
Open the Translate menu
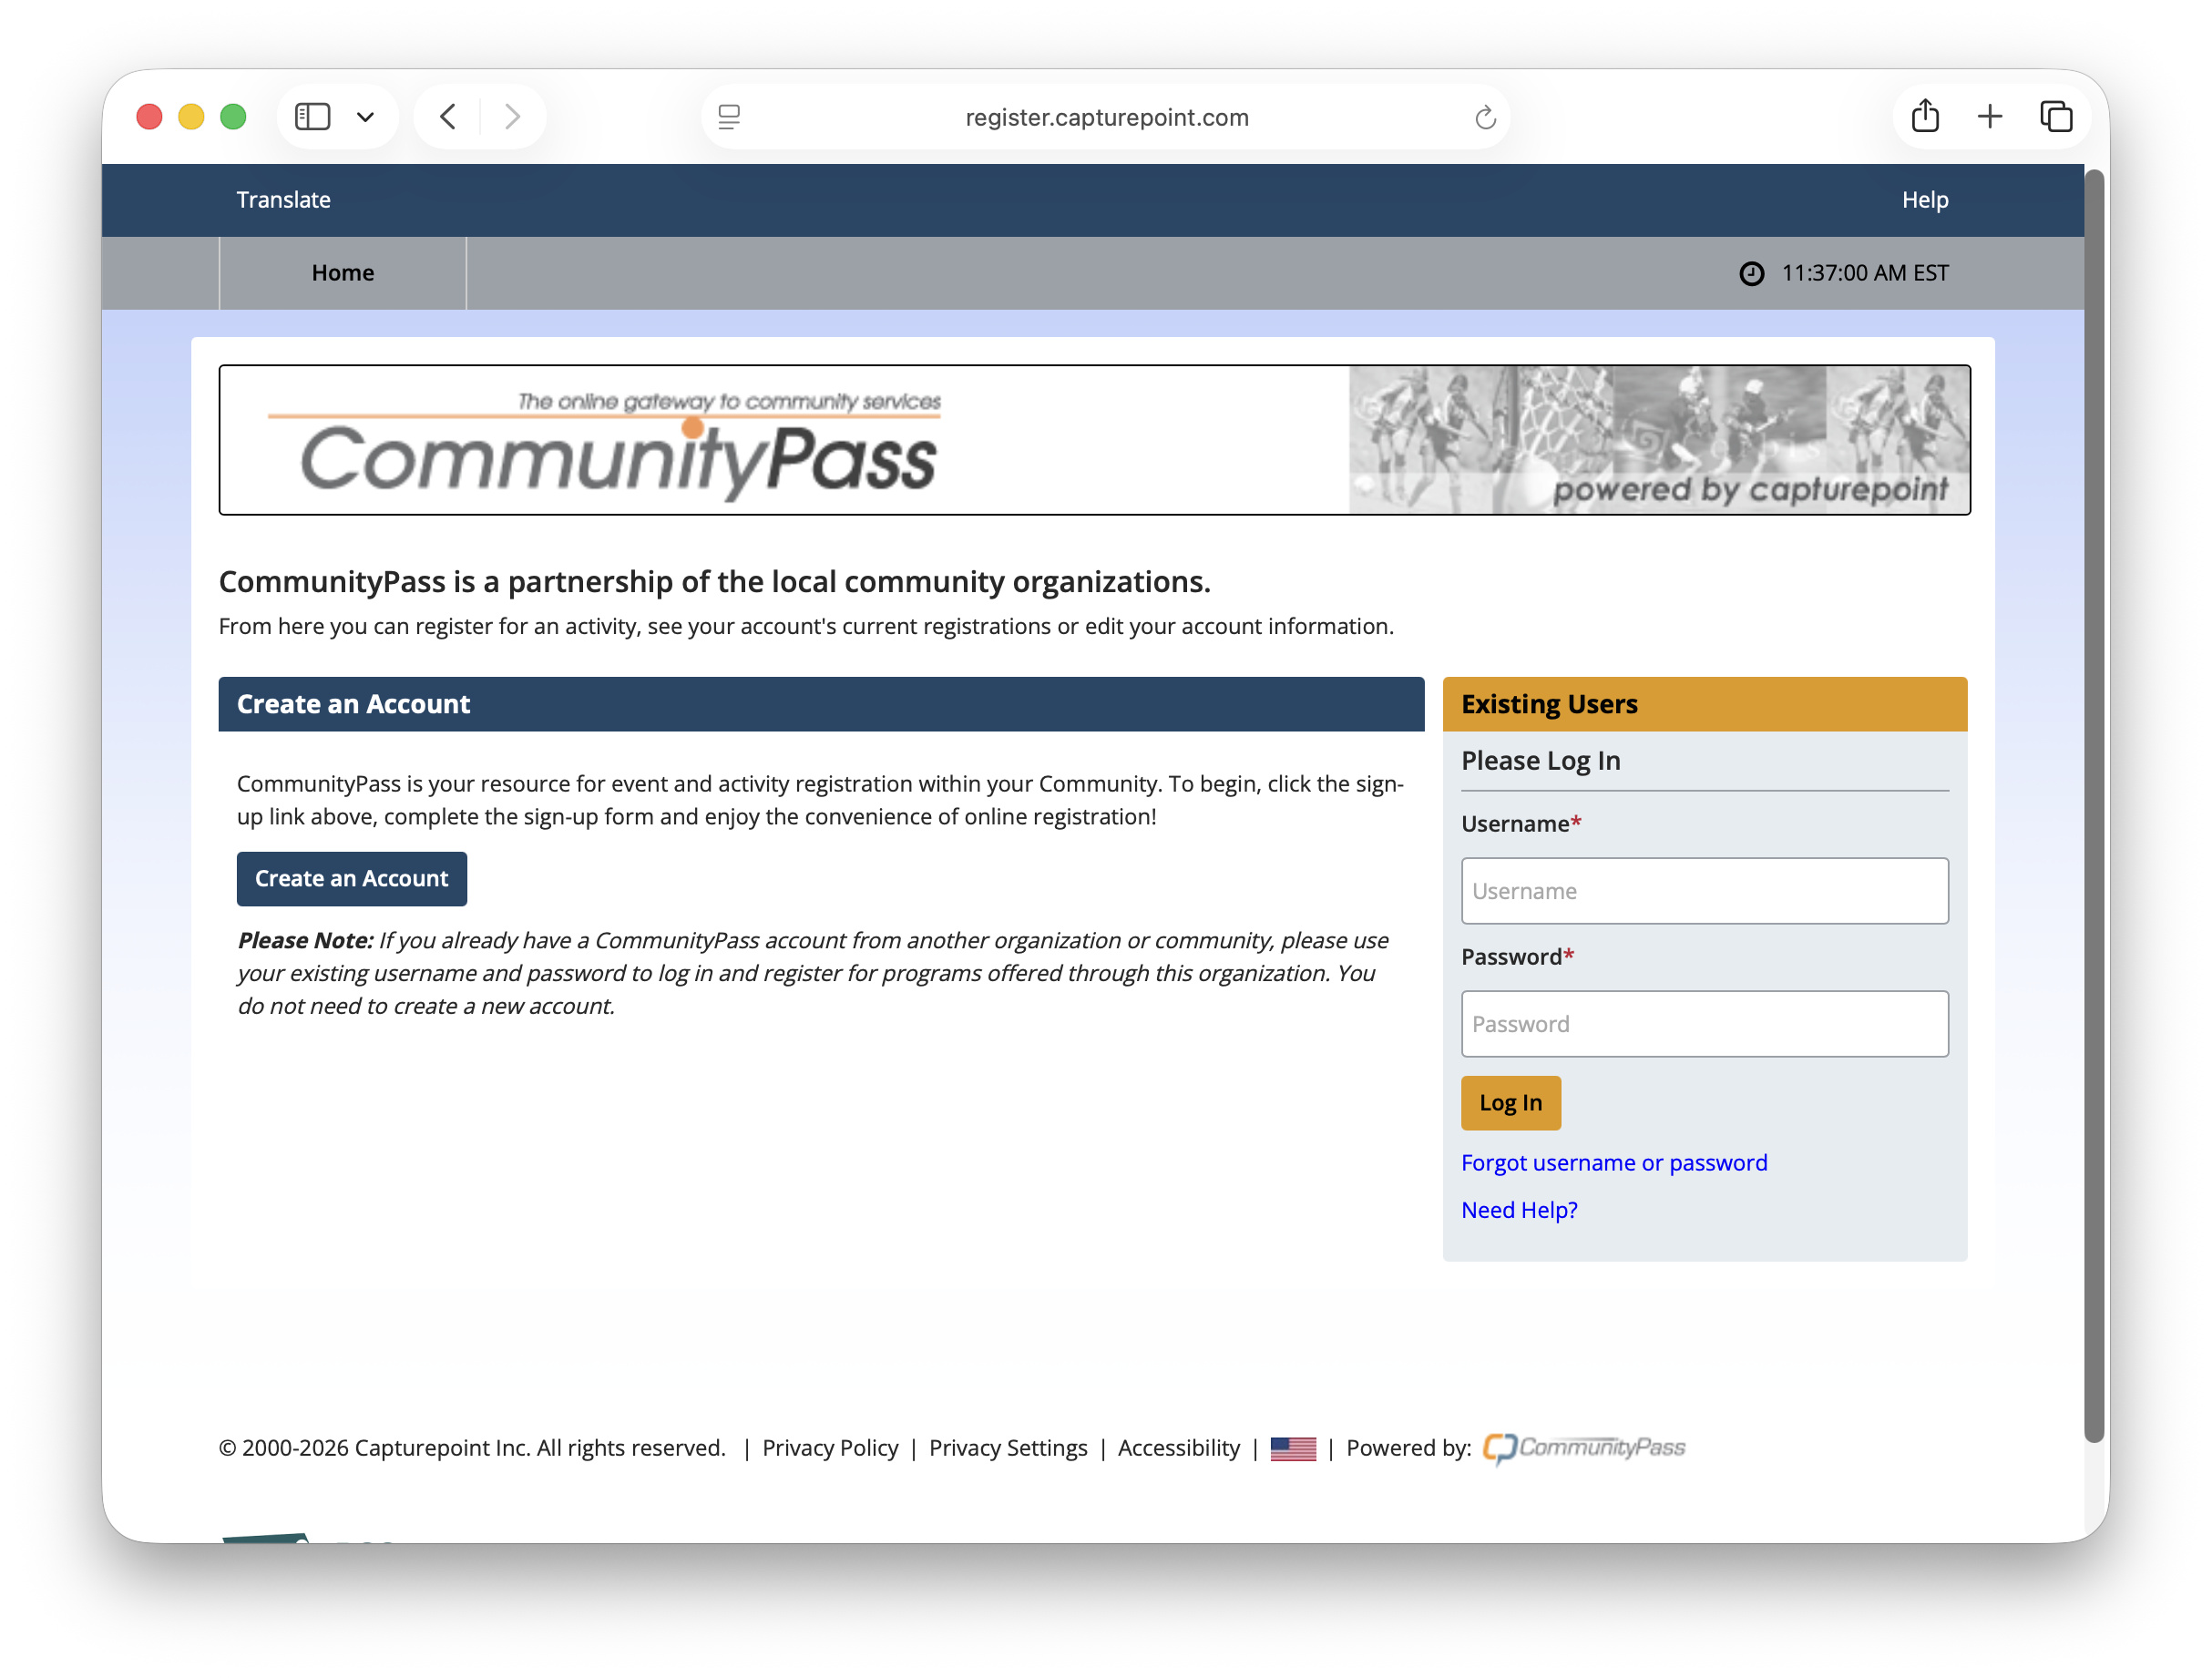283,200
